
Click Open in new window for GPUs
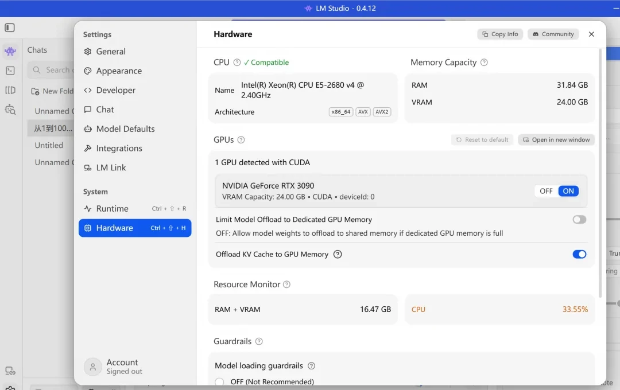tap(556, 140)
